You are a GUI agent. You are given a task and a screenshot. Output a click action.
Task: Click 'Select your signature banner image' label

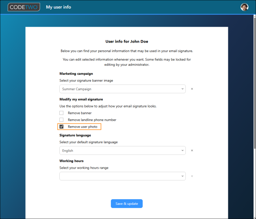point(86,80)
